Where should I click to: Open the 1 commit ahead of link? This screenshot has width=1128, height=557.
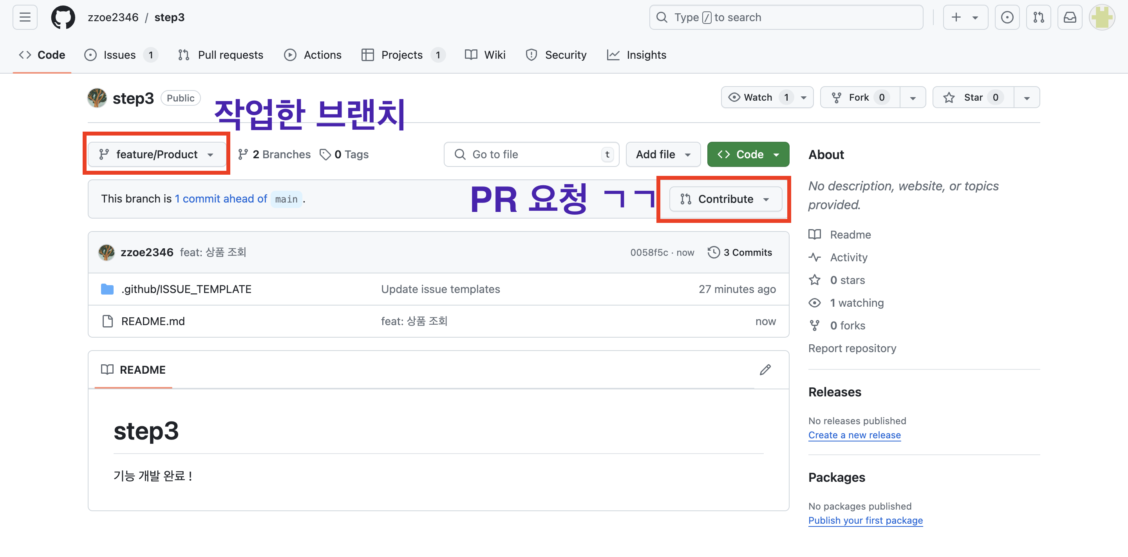pyautogui.click(x=221, y=199)
